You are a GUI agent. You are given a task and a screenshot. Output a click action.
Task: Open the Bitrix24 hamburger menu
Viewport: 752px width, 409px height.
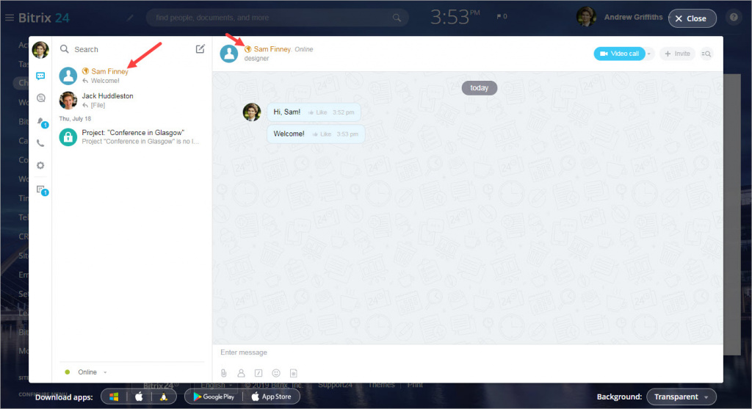[9, 18]
